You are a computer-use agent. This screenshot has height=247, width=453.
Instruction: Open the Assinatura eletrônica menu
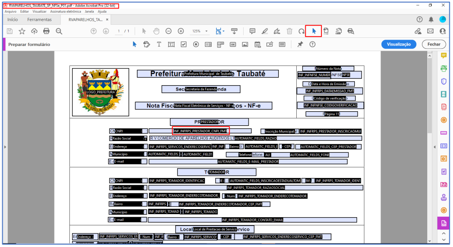pyautogui.click(x=65, y=11)
